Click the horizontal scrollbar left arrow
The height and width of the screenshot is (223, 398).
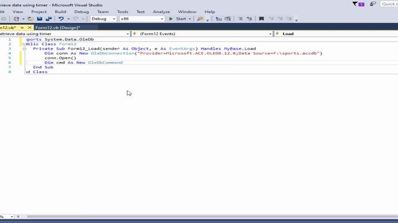(18, 217)
